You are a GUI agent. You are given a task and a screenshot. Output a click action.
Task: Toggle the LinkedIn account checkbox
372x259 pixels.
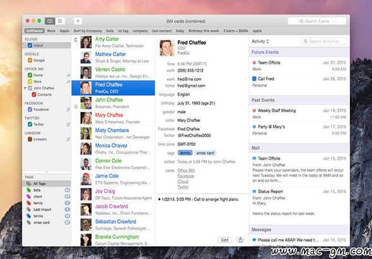[30, 139]
